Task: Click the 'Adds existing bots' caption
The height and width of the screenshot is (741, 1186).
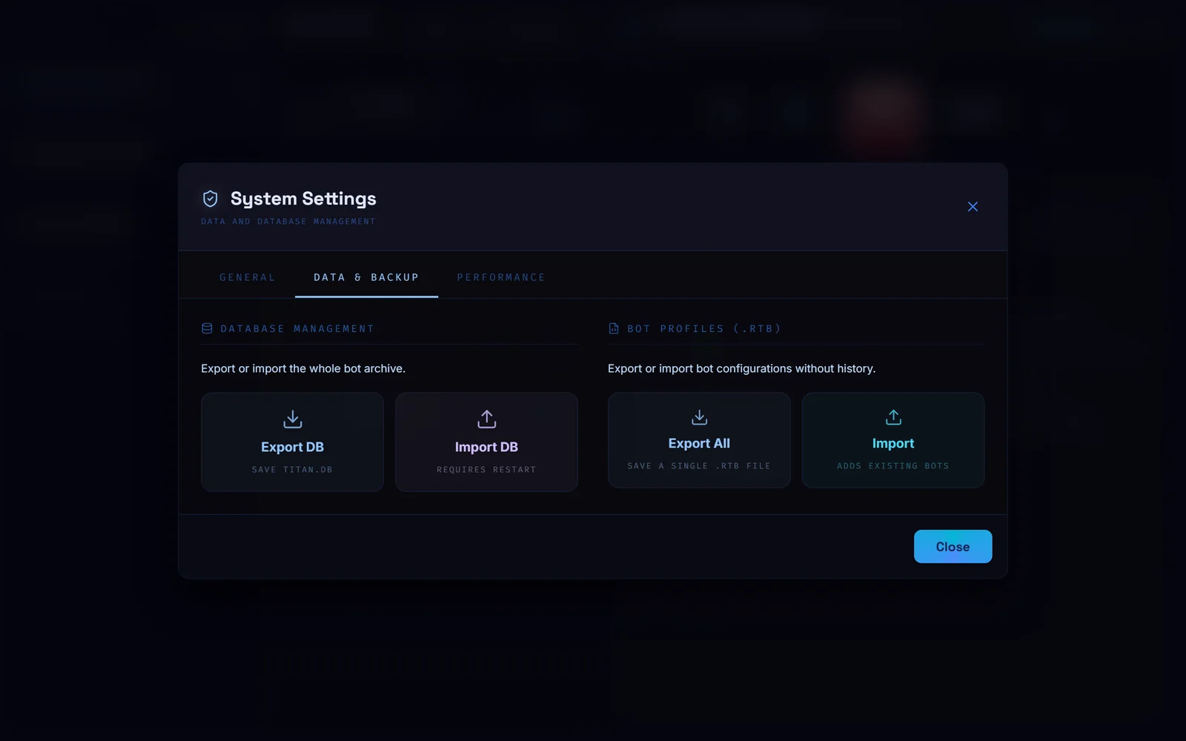Action: [x=893, y=466]
